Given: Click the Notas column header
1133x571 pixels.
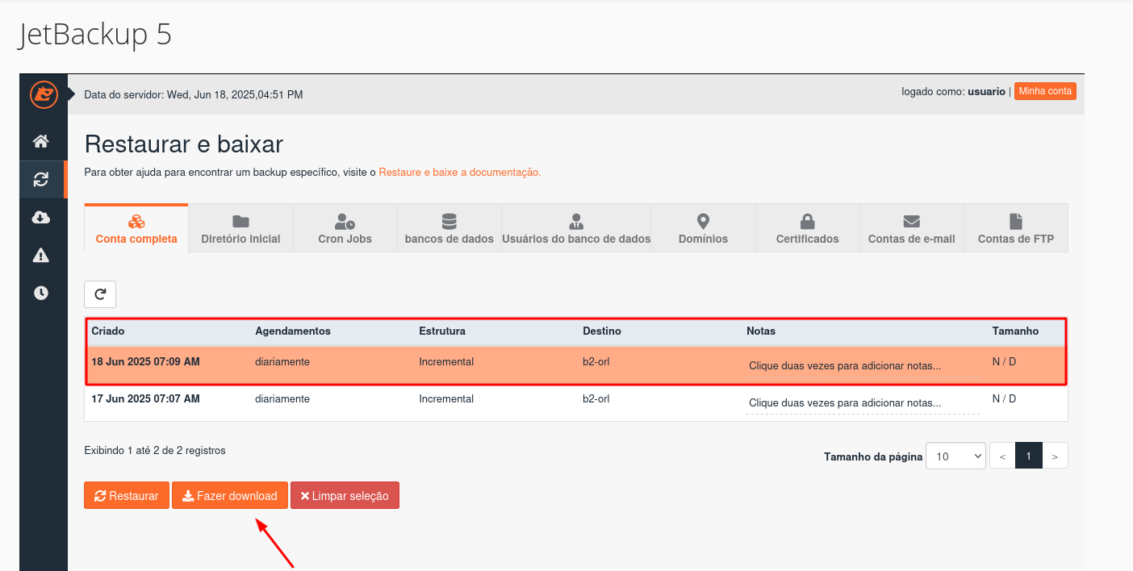Looking at the screenshot, I should point(761,331).
